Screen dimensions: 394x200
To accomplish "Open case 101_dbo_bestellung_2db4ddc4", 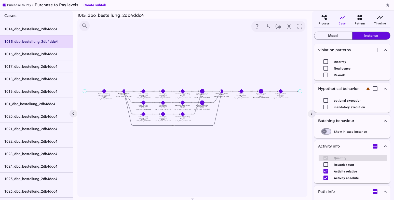I will coord(37,104).
